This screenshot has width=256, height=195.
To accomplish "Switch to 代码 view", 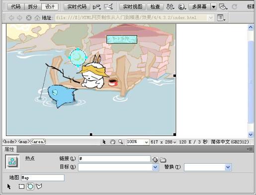I will click(16, 7).
